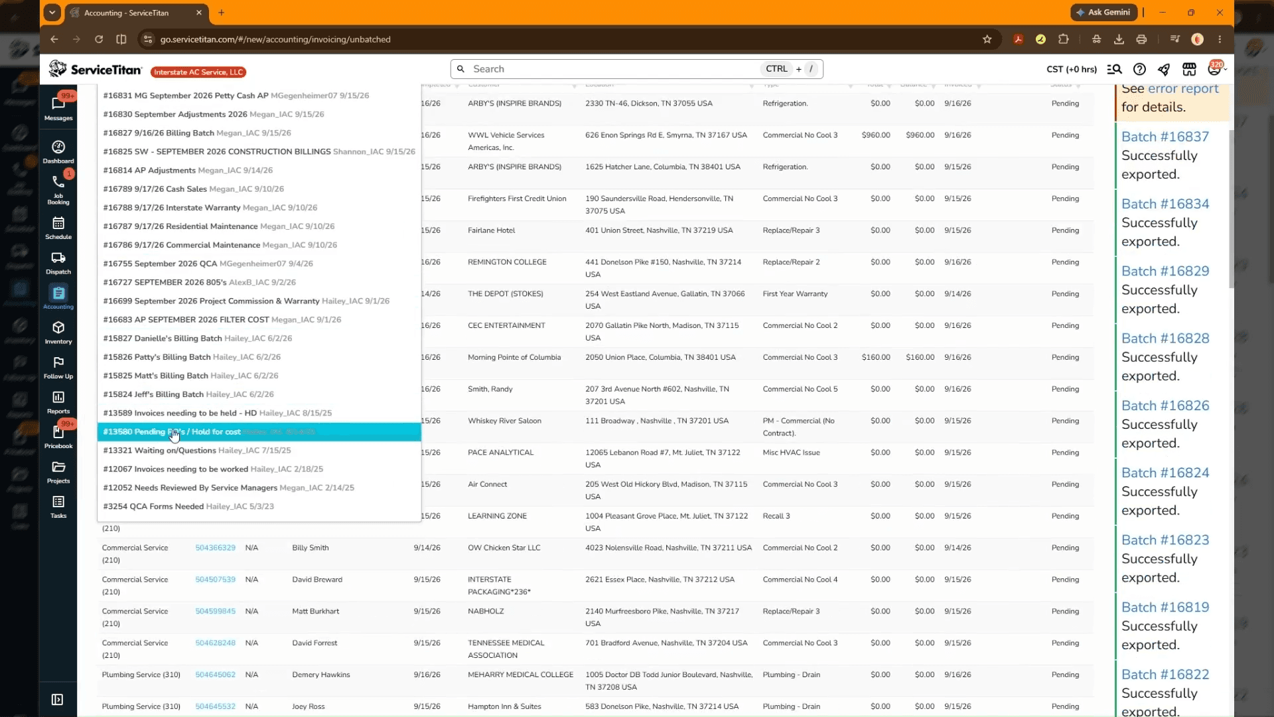Focus the ServiceTitan Search field
Viewport: 1274px width, 717px height.
click(637, 69)
